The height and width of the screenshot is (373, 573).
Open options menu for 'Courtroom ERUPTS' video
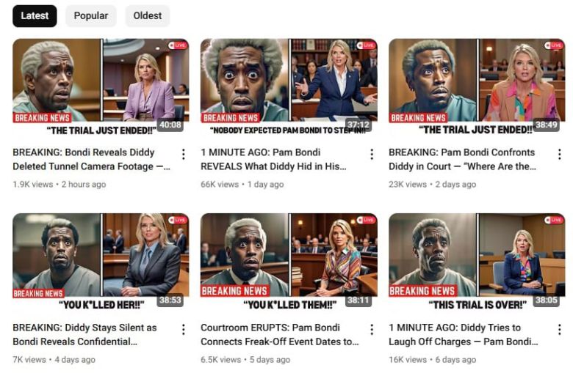click(x=372, y=330)
